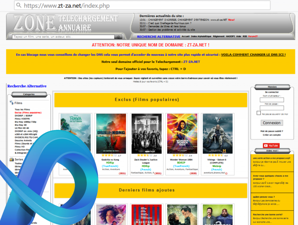Select DVDRIP / BDRIP category
Screen dimensions: 298x225
[x=24, y=116]
